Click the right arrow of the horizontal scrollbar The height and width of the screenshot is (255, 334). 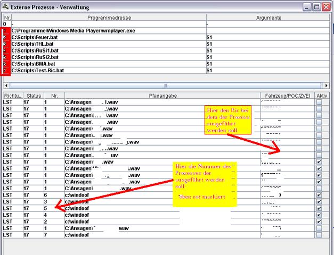click(328, 85)
